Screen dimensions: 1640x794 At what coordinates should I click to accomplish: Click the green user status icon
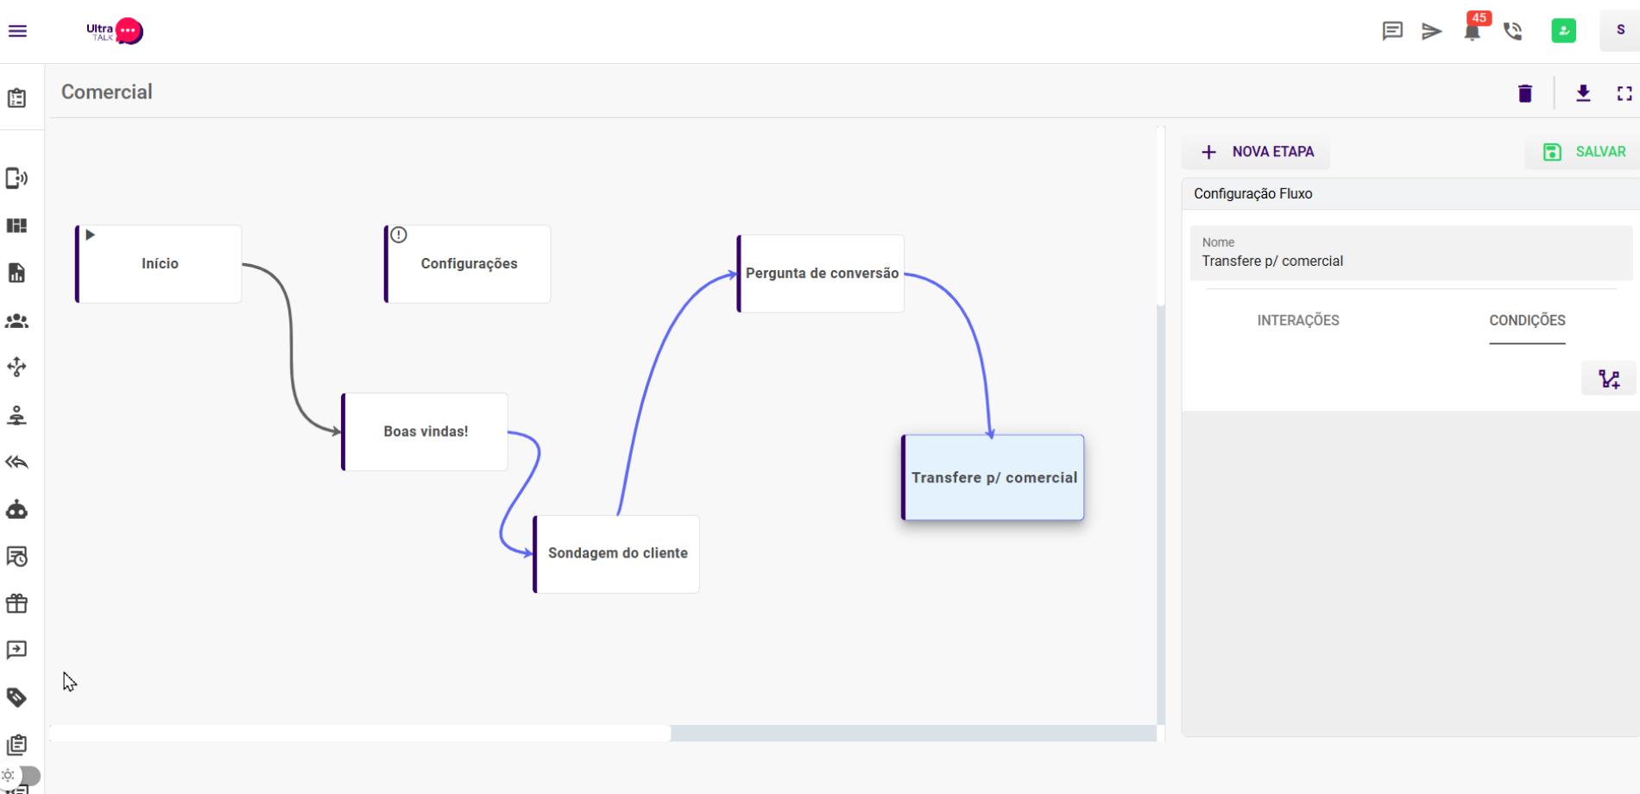(1564, 31)
